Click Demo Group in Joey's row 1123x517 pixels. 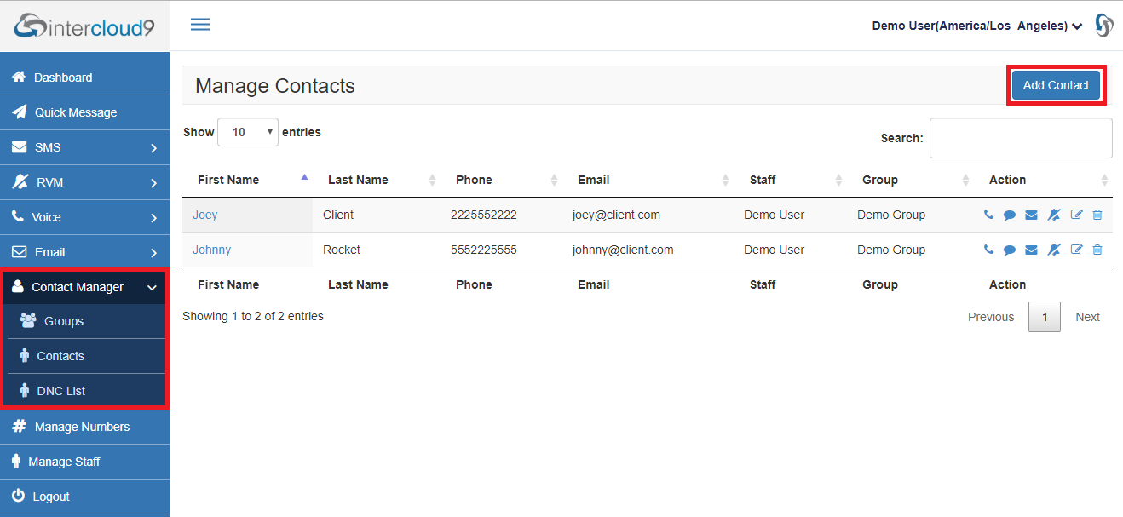[x=891, y=215]
